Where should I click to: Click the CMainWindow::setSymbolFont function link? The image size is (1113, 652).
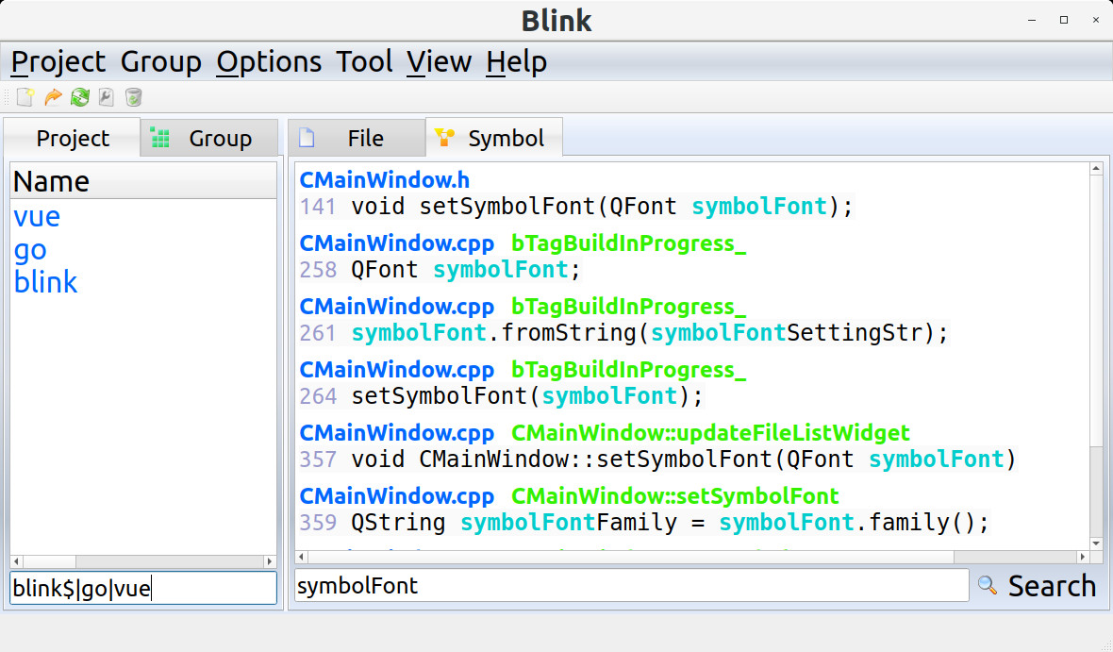tap(674, 496)
